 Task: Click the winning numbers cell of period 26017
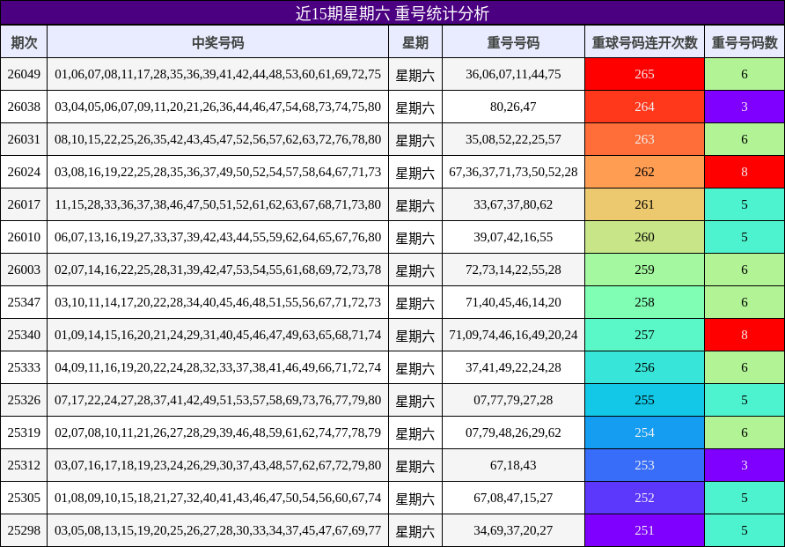[x=218, y=204]
